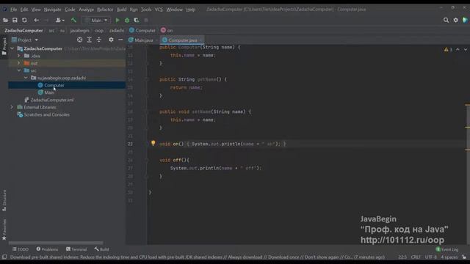This screenshot has height=264, width=470.
Task: Collapse the src folder
Action: (18, 70)
